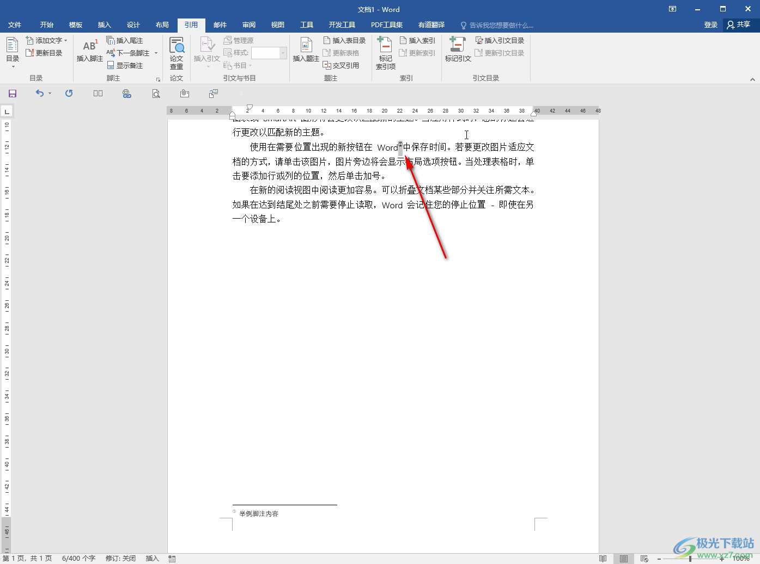
Task: Click 插入尾注 insert endnote
Action: tap(125, 40)
